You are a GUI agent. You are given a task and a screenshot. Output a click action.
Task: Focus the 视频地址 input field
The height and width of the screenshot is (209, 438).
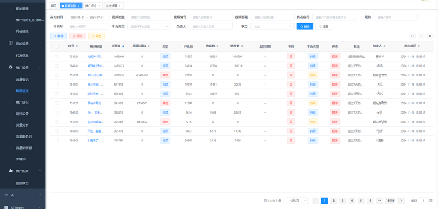(x=149, y=17)
